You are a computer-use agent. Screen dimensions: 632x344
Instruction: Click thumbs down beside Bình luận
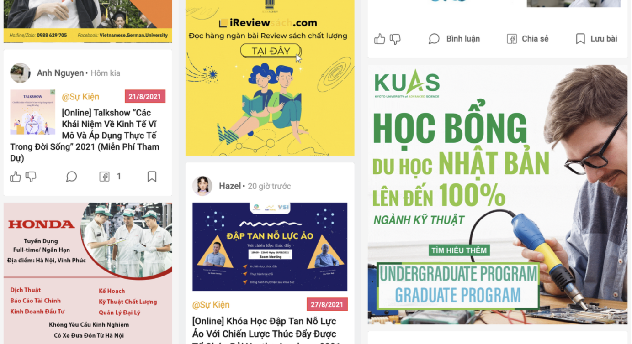395,39
